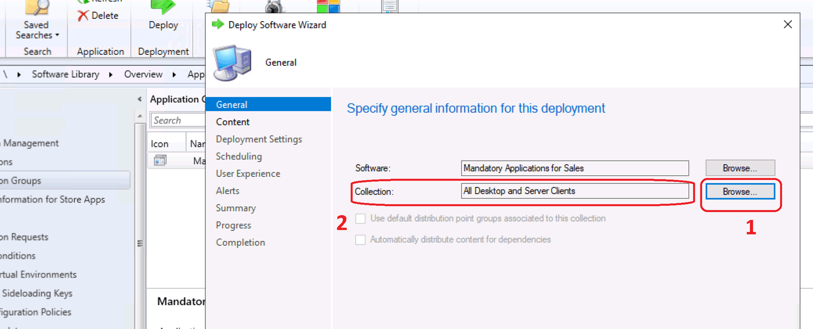Image resolution: width=813 pixels, height=329 pixels.
Task: Check automatically distribute content for dependencies
Action: [360, 240]
